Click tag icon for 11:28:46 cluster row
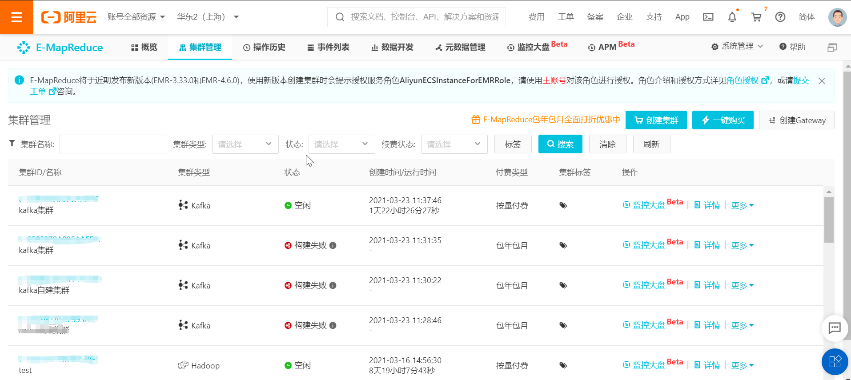 563,325
